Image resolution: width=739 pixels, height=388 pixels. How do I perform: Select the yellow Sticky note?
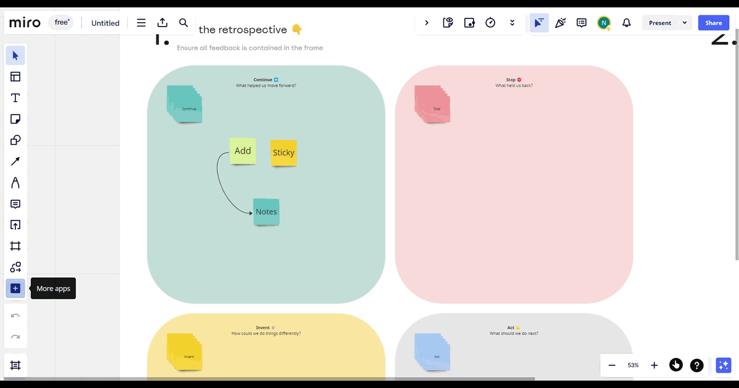284,153
